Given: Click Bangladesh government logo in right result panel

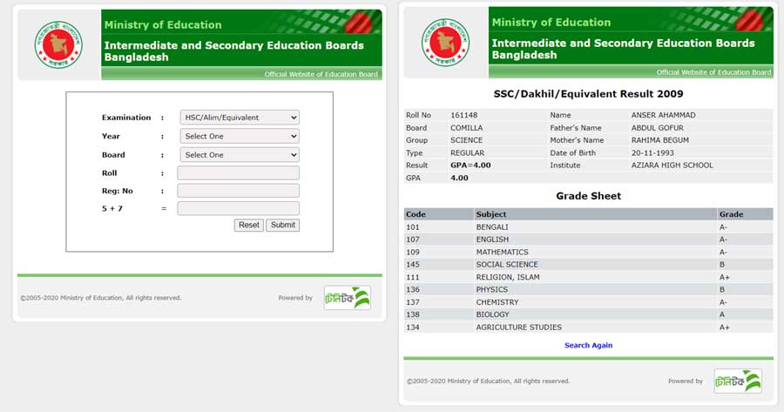Looking at the screenshot, I should tap(445, 43).
